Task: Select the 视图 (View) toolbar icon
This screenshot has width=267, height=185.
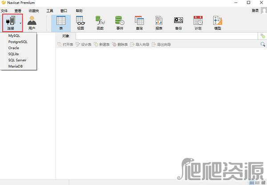Action: [x=80, y=22]
